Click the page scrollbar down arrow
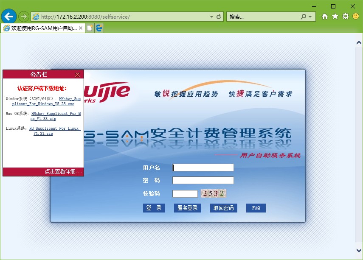 point(359,250)
